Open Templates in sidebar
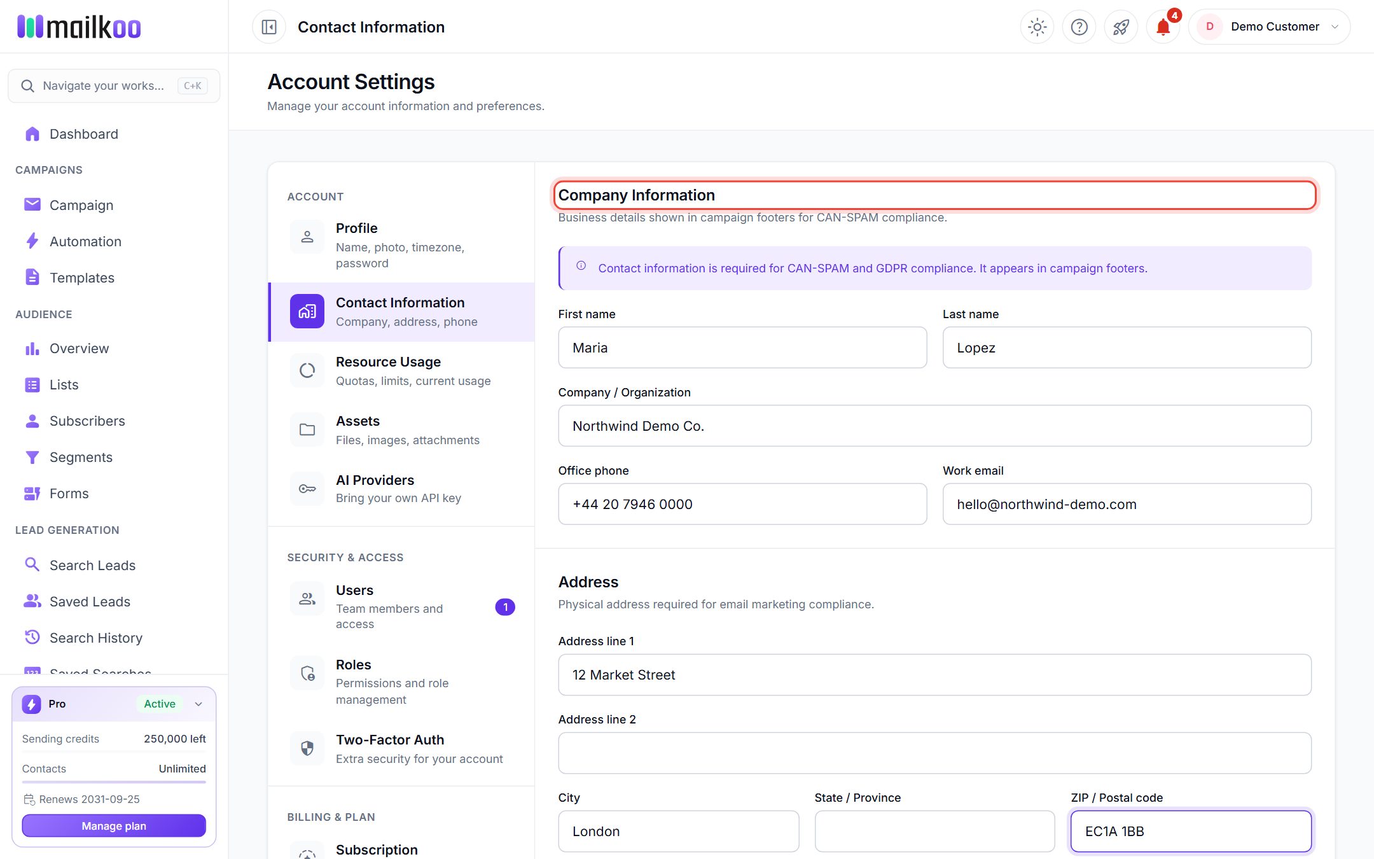 coord(114,277)
